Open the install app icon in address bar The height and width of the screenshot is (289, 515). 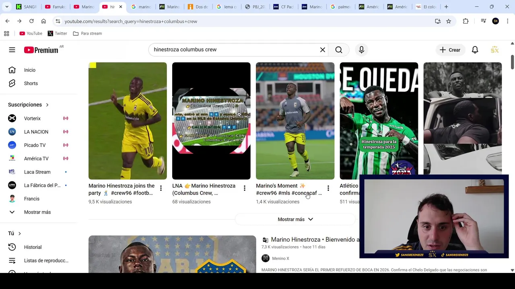pyautogui.click(x=438, y=21)
